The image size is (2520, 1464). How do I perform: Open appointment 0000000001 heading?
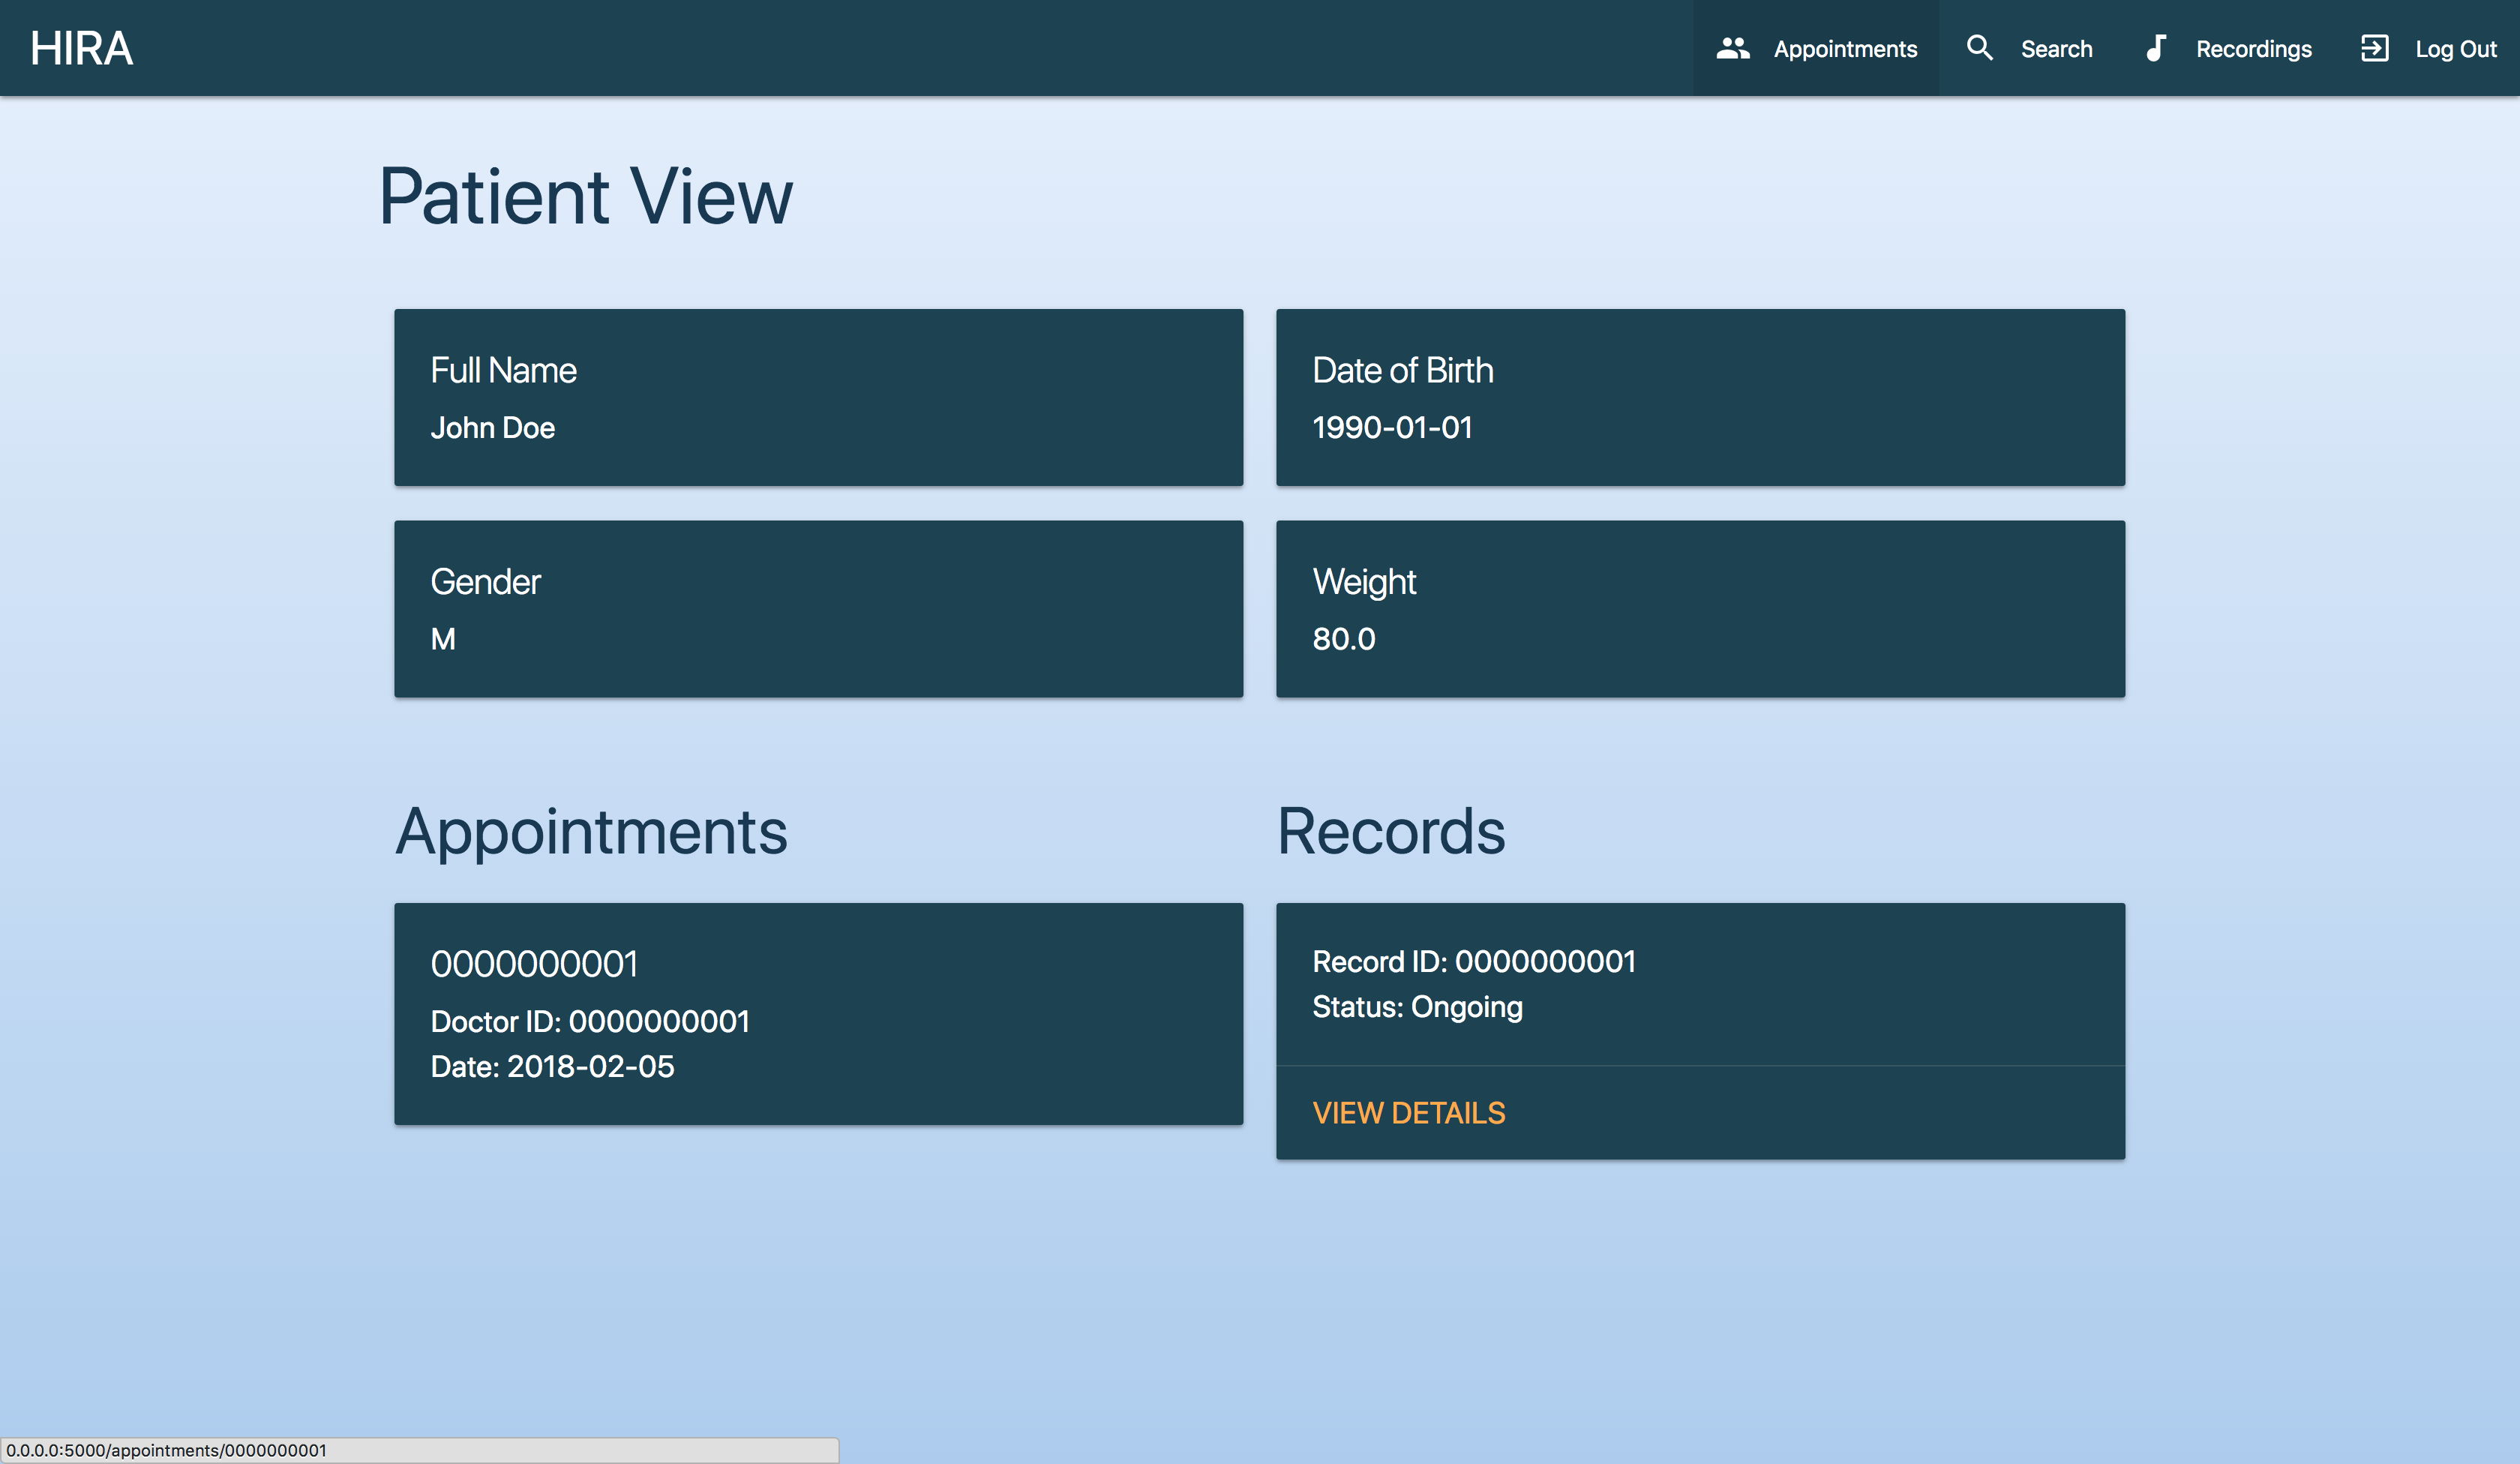coord(534,964)
